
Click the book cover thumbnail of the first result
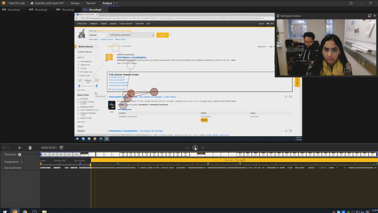tap(111, 105)
